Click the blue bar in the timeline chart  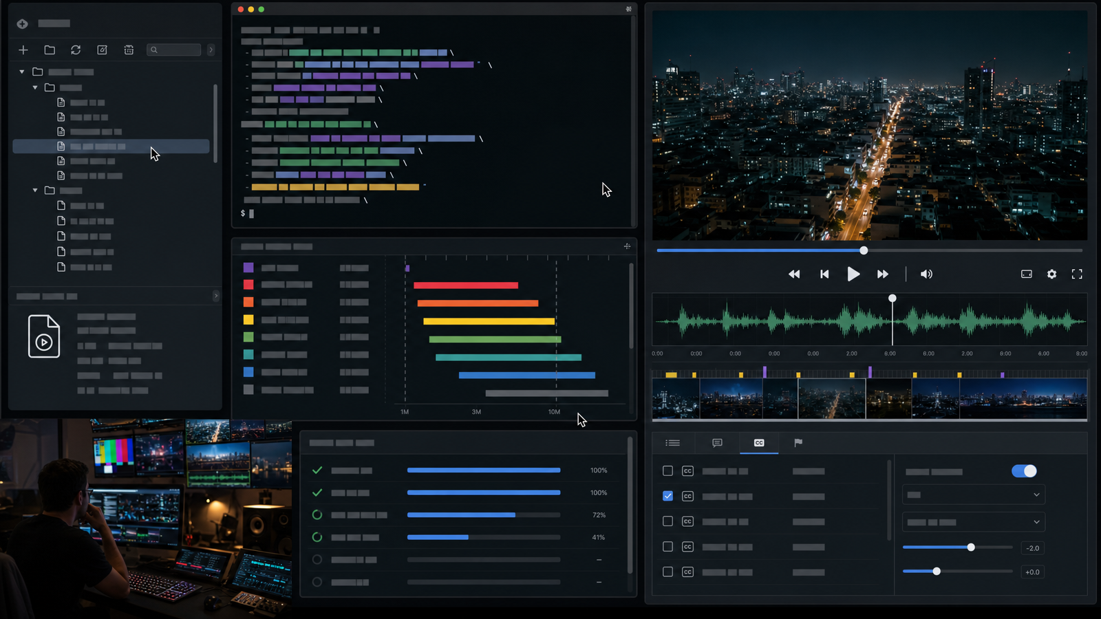point(527,376)
